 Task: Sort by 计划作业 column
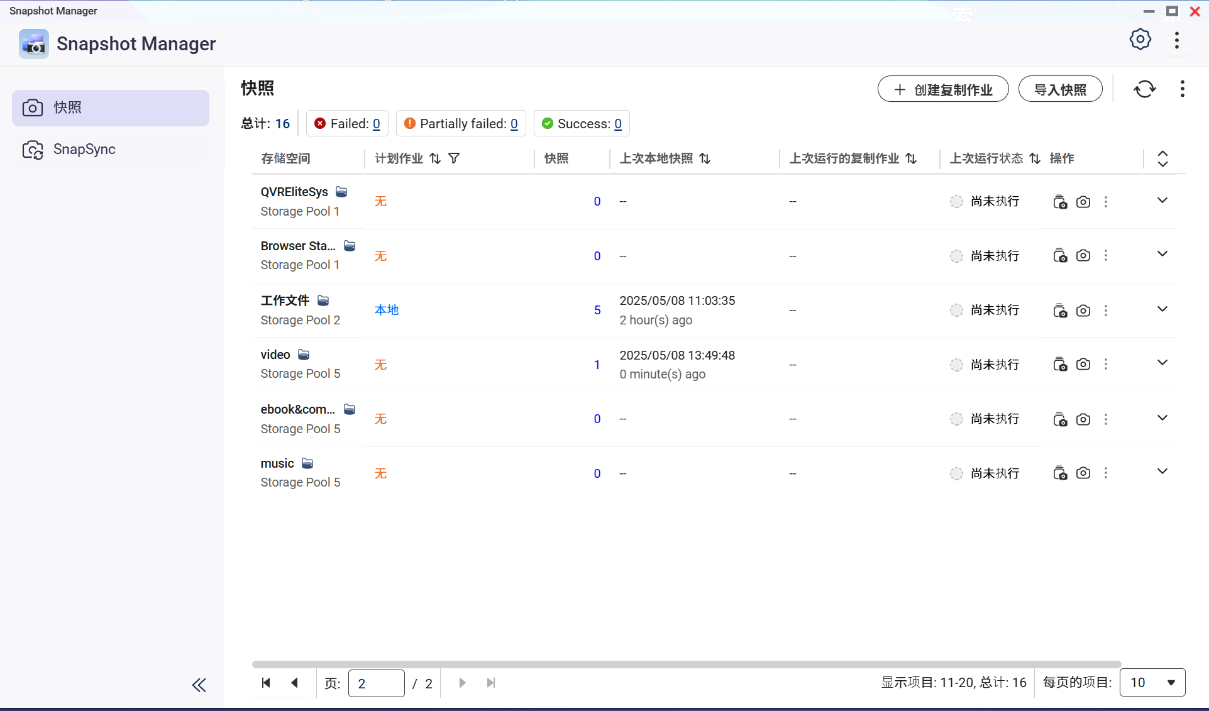[435, 158]
